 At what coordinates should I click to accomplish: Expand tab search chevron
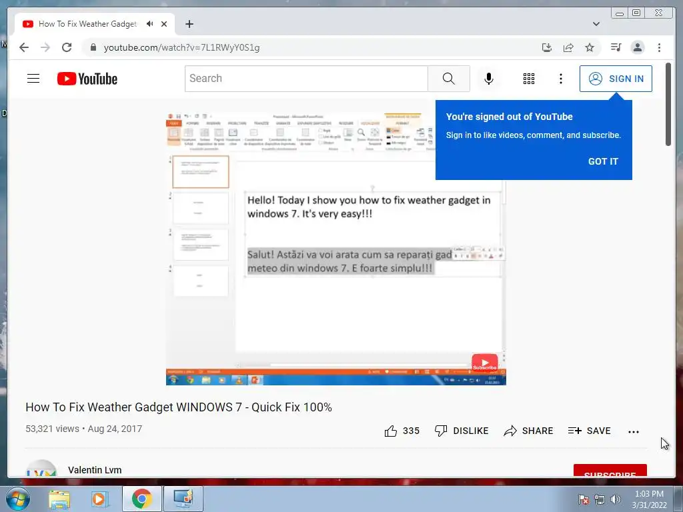[596, 24]
